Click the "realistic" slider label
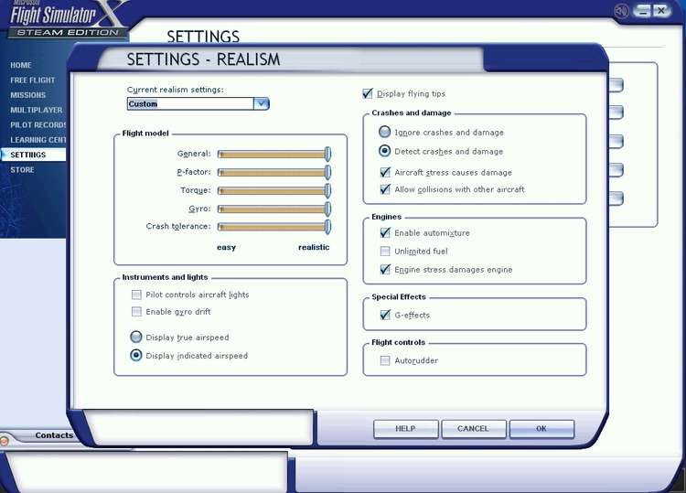This screenshot has width=686, height=493. tap(314, 247)
